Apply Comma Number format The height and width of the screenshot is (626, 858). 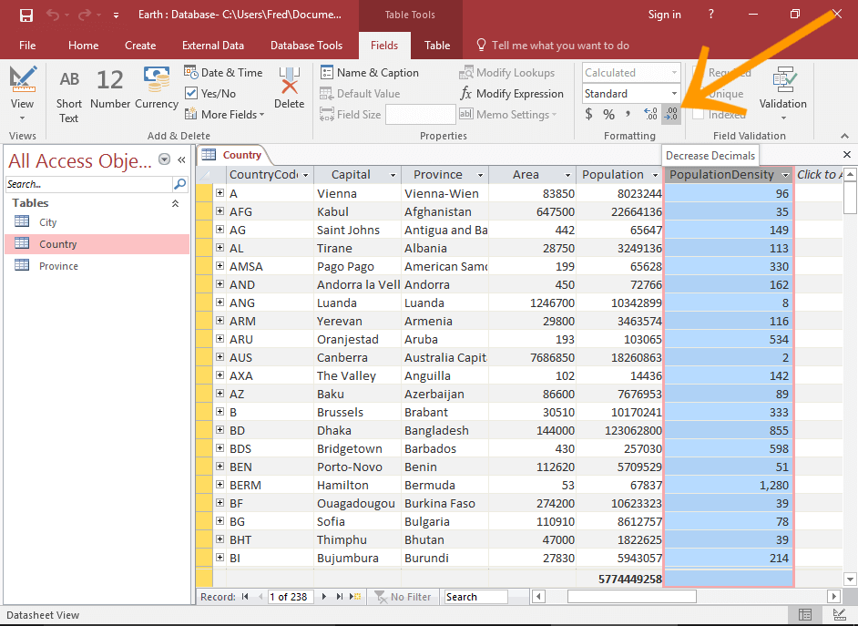pos(628,114)
